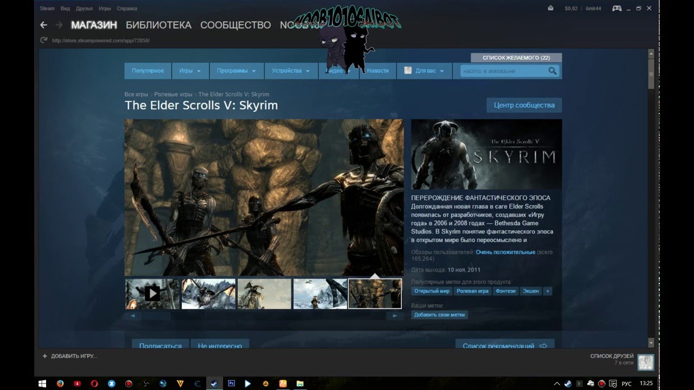Image resolution: width=694 pixels, height=390 pixels.
Task: Launch Big Picture mode gamepad icon
Action: click(x=617, y=8)
